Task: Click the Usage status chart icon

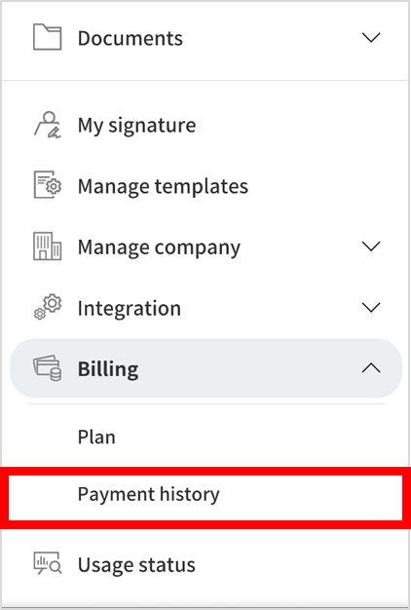Action: [x=47, y=563]
